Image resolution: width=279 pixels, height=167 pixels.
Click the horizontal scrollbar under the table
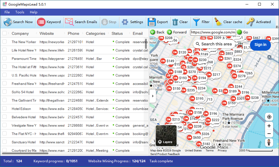[25, 153]
